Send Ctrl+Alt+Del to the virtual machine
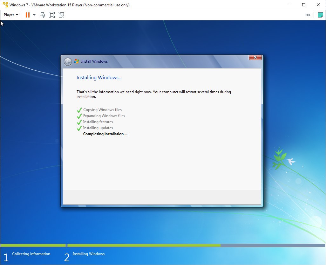The width and height of the screenshot is (326, 265). point(42,15)
